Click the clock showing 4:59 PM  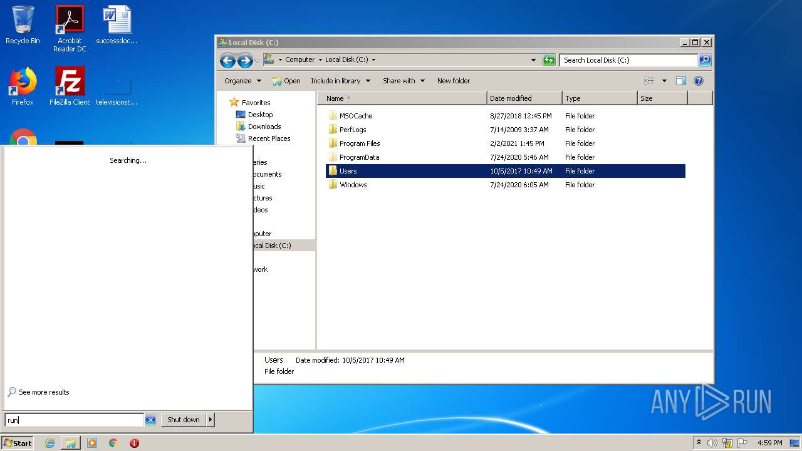point(769,443)
